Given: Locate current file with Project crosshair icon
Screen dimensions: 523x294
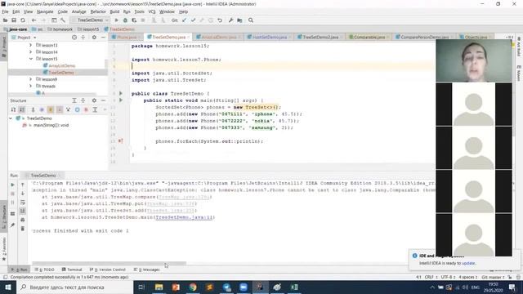Looking at the screenshot, I should (x=74, y=38).
